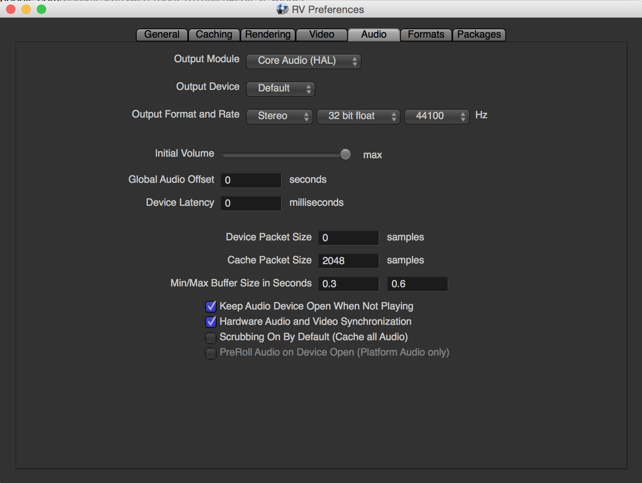Open the Formats tab
642x483 pixels.
(426, 35)
